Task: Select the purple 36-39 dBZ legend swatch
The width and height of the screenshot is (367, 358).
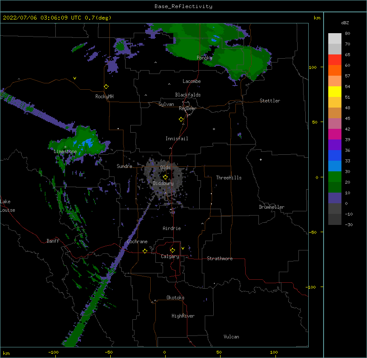Action: (335, 145)
